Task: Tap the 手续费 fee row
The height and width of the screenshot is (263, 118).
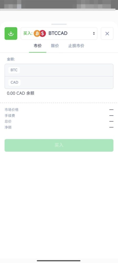Action: tap(59, 116)
